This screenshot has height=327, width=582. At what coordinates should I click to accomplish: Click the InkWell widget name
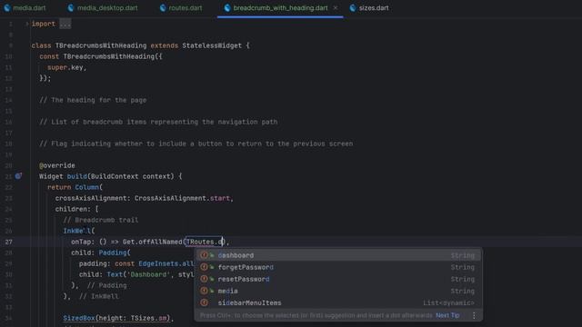76,231
